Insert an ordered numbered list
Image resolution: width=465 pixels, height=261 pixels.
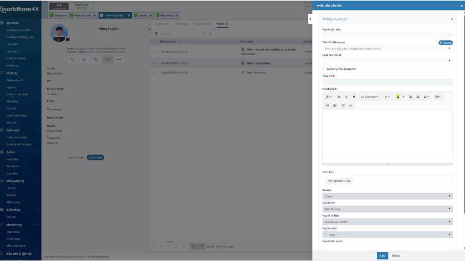[x=418, y=97]
